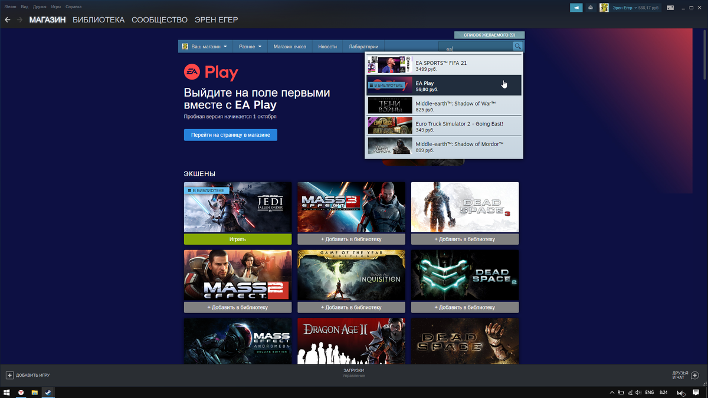Click the ДРУЗЬЯ И ЧАТ label

pyautogui.click(x=680, y=375)
